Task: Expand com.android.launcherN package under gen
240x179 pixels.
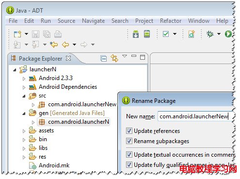Action: click(33, 122)
